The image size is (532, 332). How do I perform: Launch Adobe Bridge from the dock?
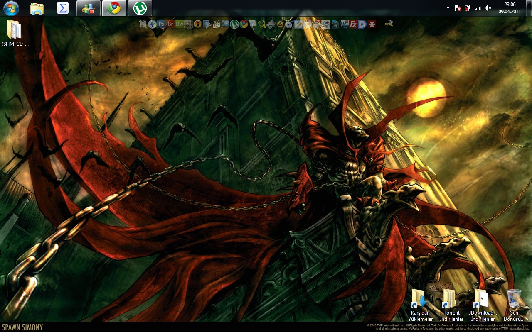[170, 24]
